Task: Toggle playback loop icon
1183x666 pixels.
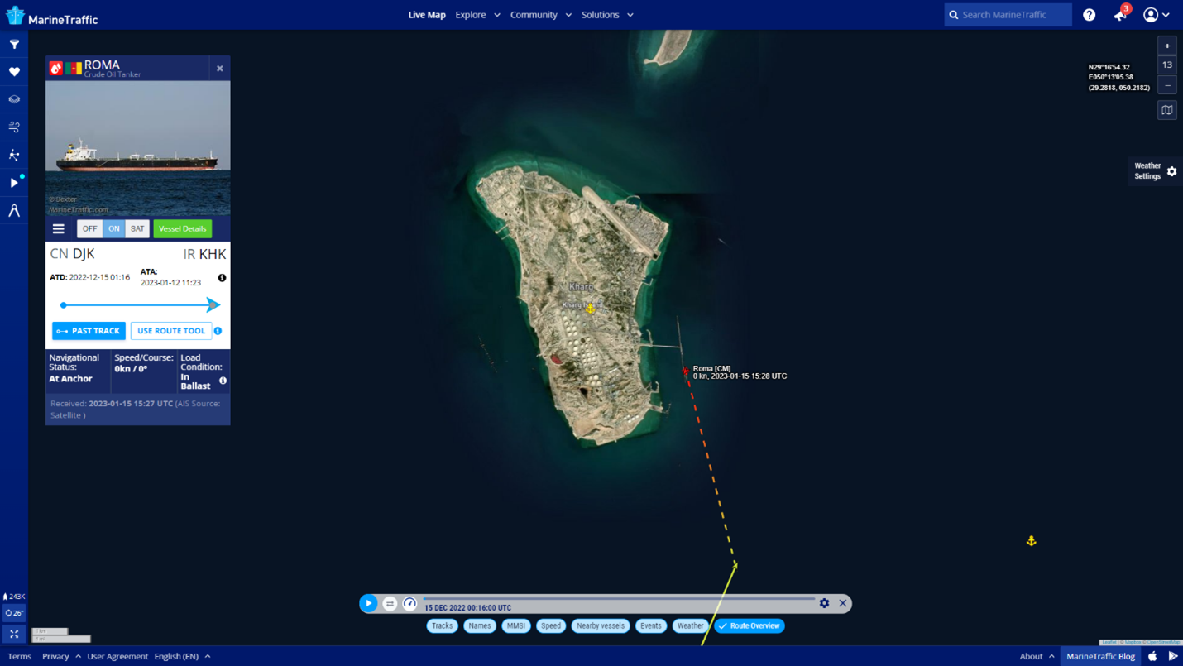Action: (390, 604)
